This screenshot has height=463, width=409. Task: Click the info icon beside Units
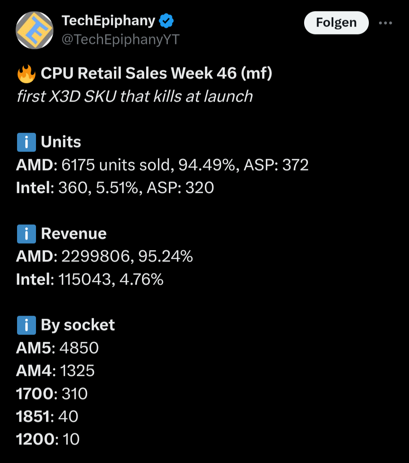[x=27, y=142]
